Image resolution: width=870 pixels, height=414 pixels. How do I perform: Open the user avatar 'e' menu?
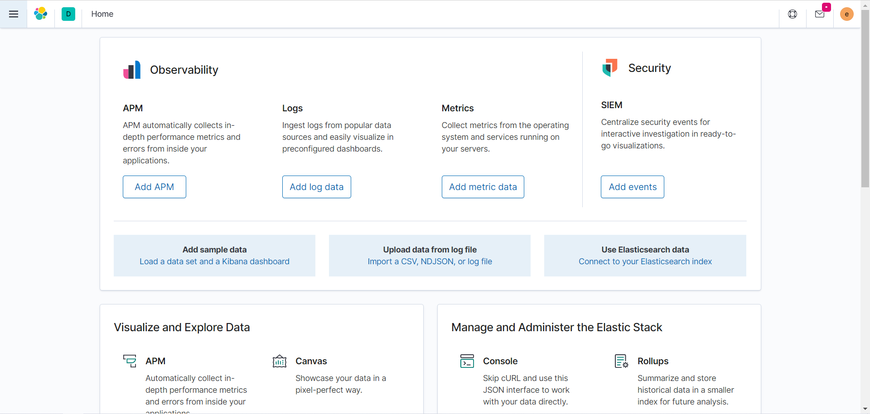click(847, 14)
